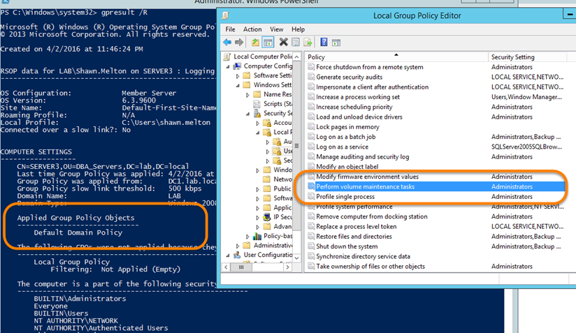This screenshot has width=576, height=333.
Task: Click folder icon of Account Policies node
Action: point(267,123)
